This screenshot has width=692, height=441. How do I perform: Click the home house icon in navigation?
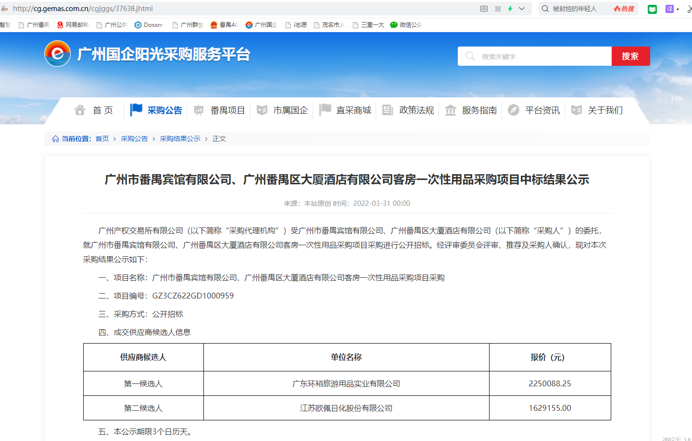(x=80, y=110)
